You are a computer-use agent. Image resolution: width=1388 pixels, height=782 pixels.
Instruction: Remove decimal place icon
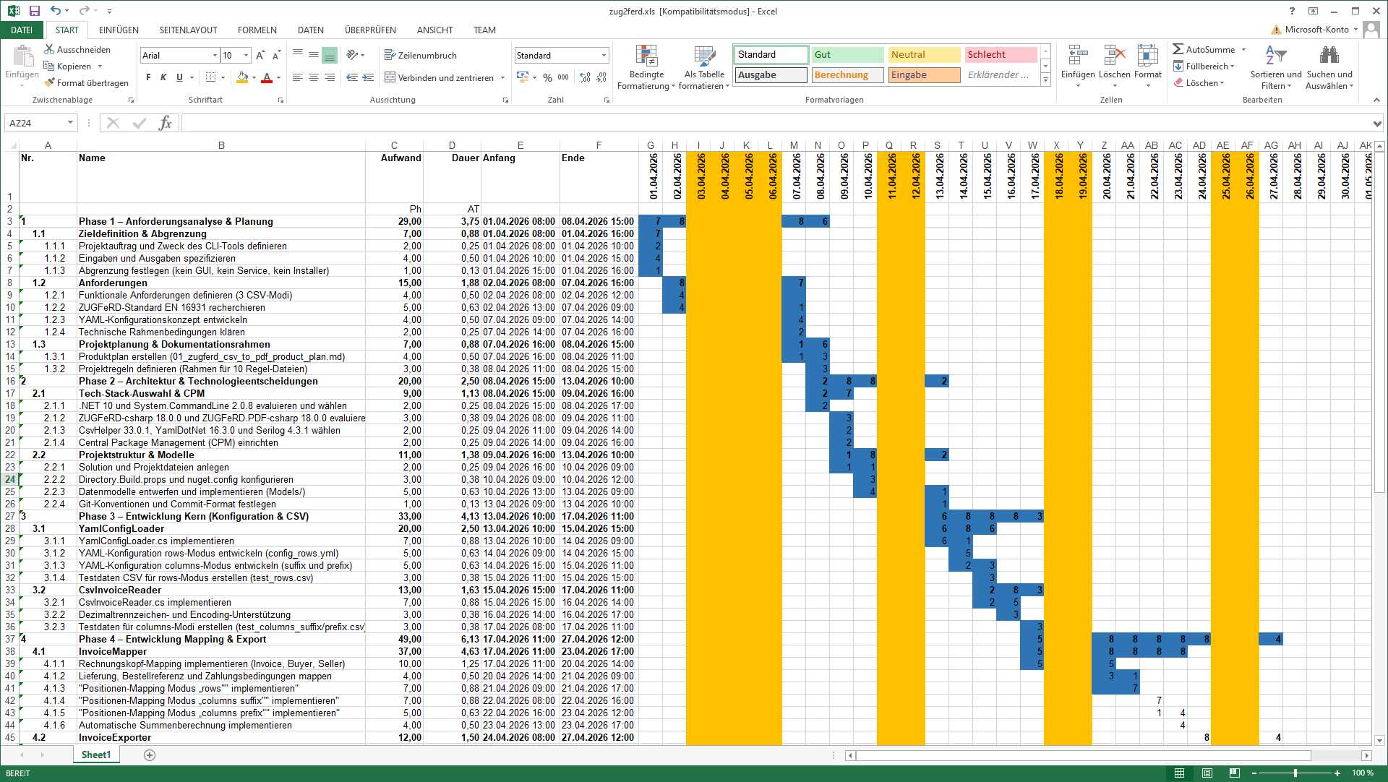(601, 77)
